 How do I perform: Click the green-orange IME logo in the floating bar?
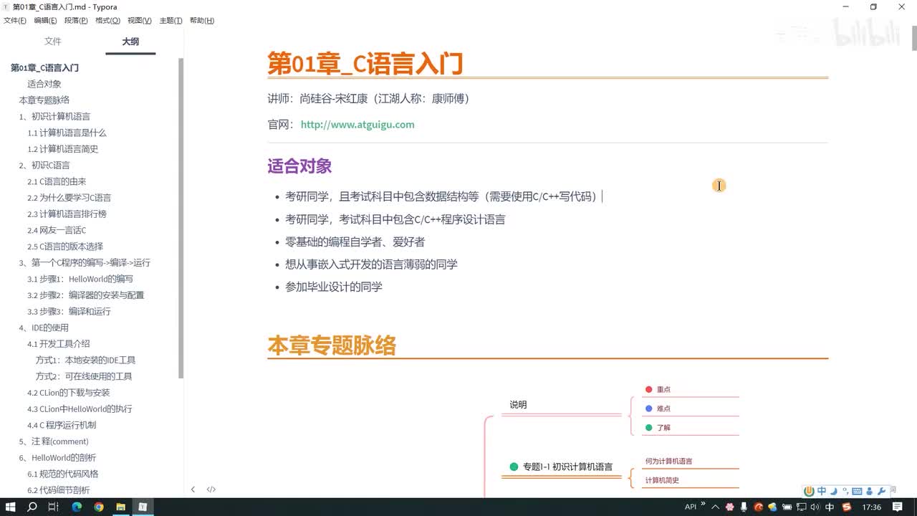click(810, 491)
